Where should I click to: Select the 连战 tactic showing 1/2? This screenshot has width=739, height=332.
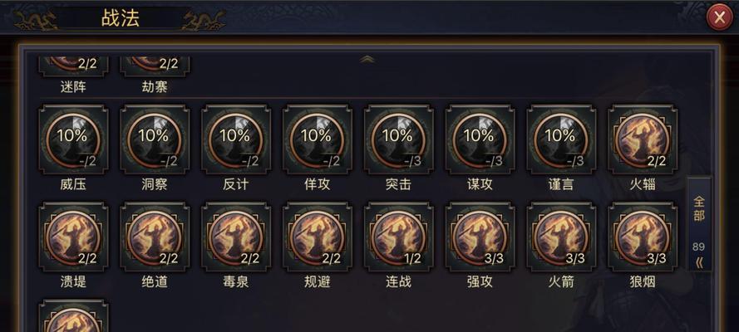(399, 237)
